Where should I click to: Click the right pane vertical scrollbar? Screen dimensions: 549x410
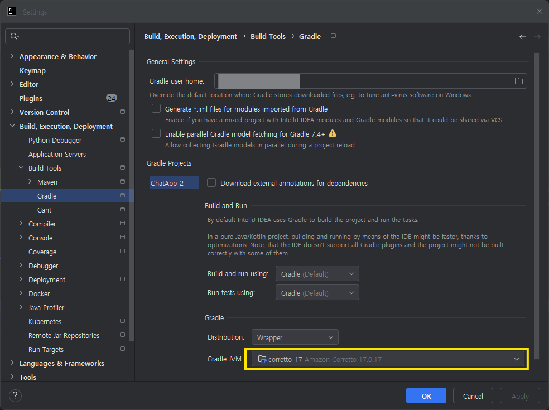coord(536,206)
